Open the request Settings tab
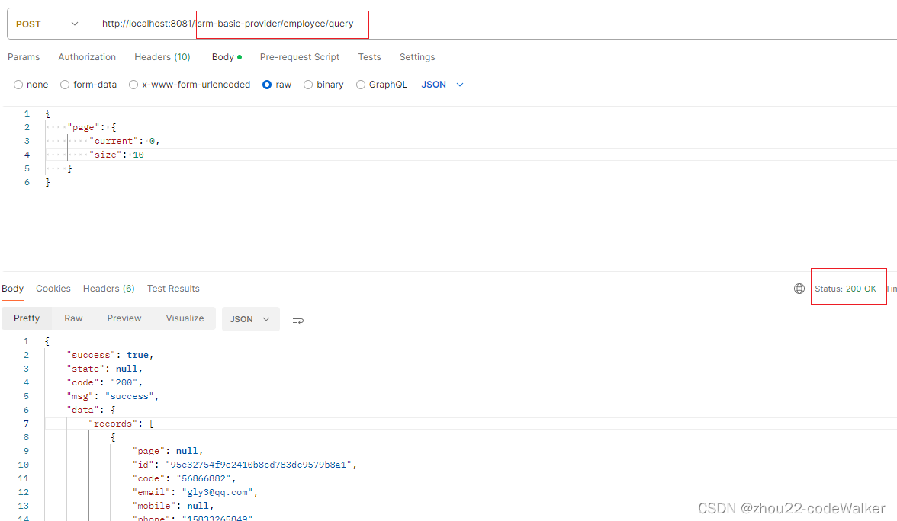 (417, 57)
